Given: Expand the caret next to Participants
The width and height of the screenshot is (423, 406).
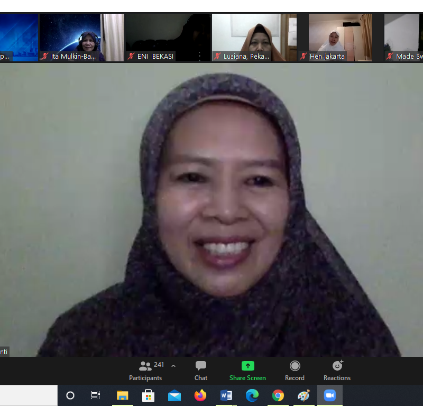Looking at the screenshot, I should point(173,366).
